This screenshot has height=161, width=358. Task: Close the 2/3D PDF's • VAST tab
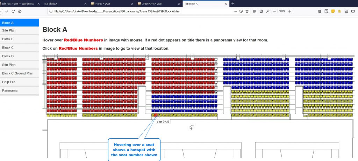tap(177, 3)
